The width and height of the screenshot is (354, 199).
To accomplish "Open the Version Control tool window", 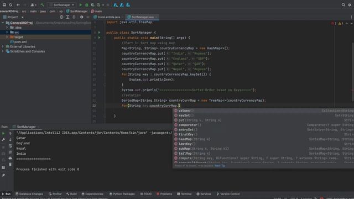I will pyautogui.click(x=228, y=194).
